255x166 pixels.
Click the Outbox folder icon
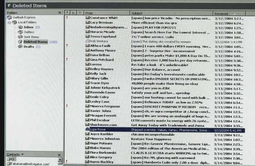coord(20,32)
